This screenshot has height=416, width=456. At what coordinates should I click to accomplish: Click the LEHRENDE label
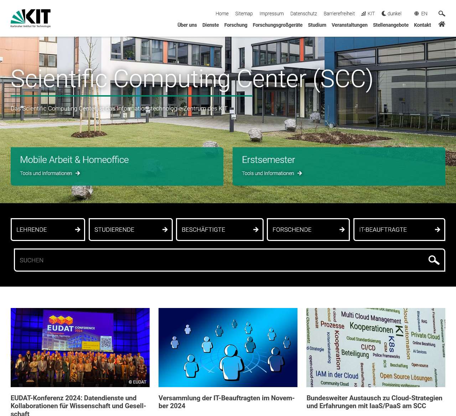[32, 230]
